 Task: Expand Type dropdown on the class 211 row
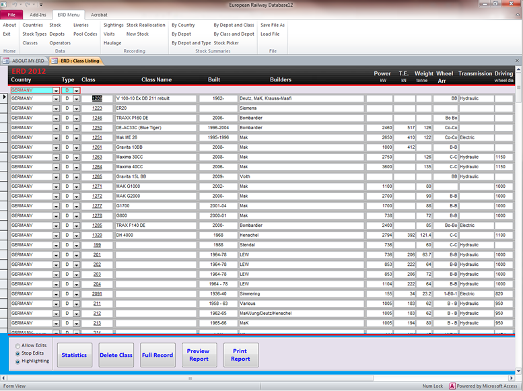click(77, 304)
